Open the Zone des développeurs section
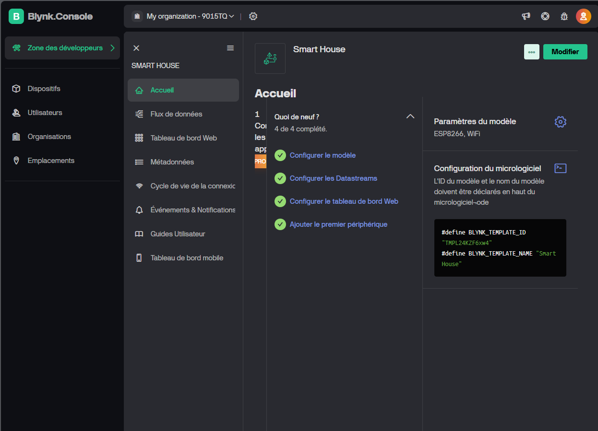Image resolution: width=598 pixels, height=431 pixels. coord(62,48)
